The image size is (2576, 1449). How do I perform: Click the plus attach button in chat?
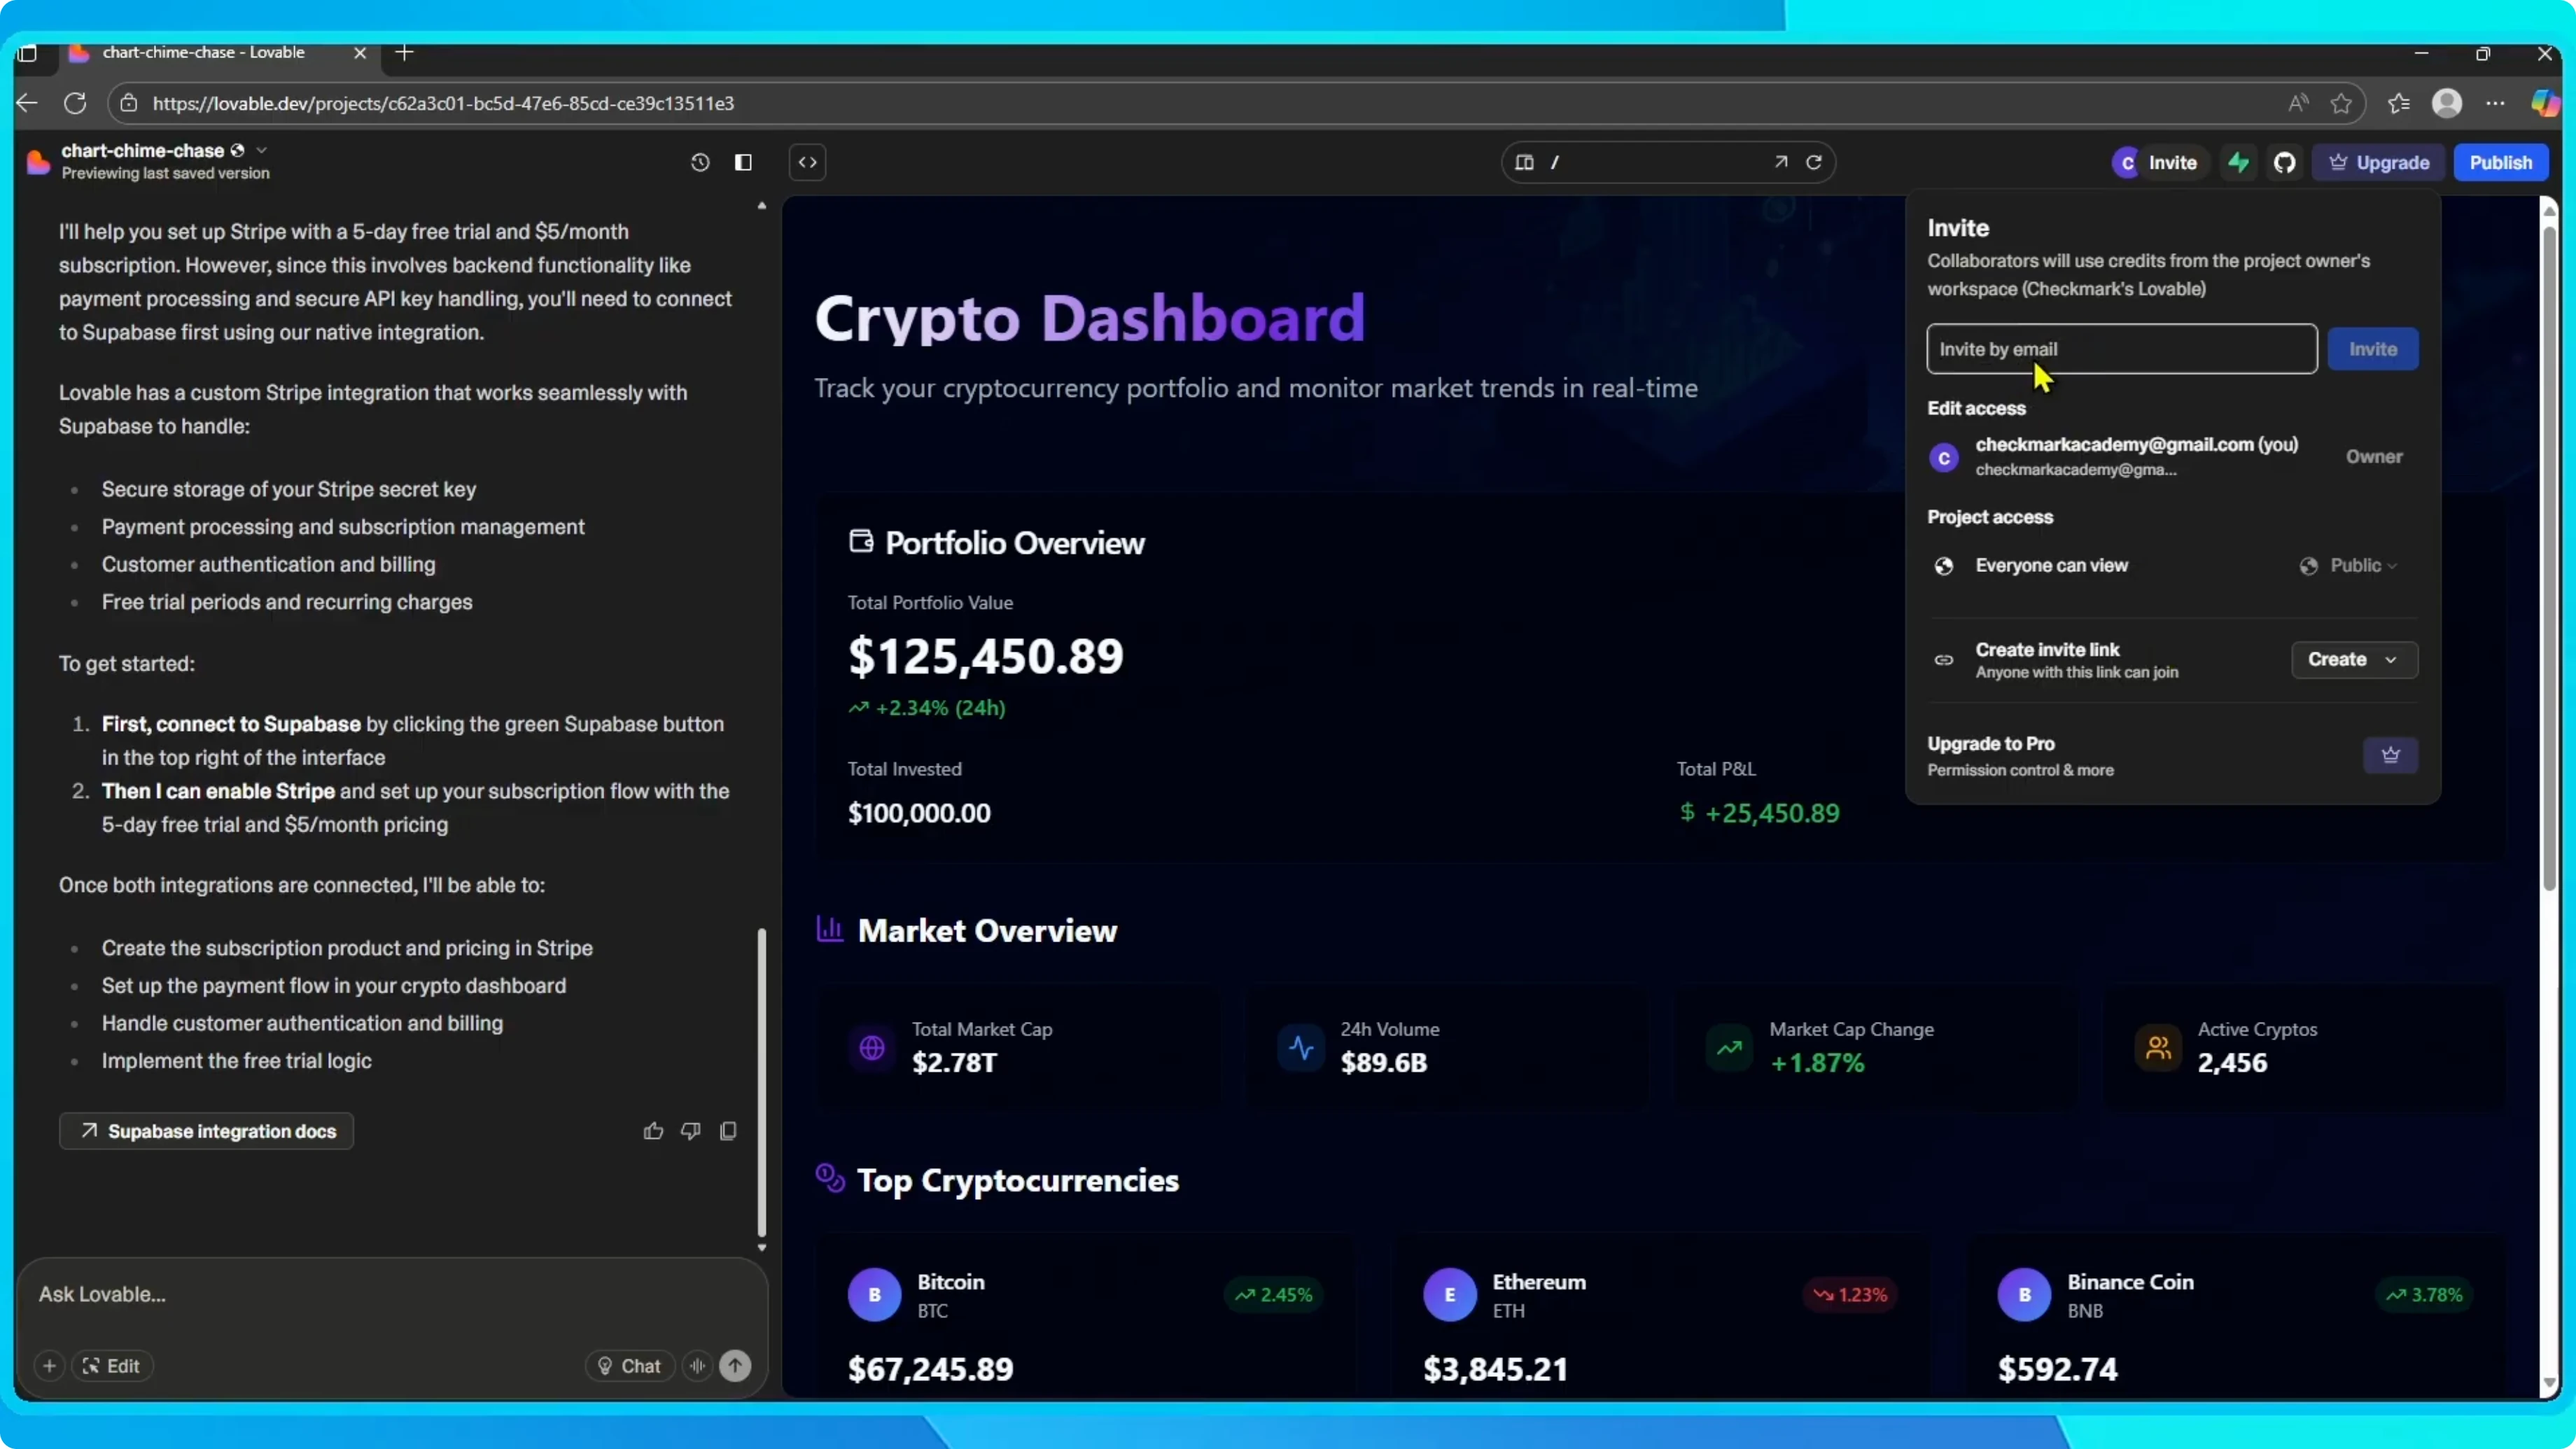(x=49, y=1366)
